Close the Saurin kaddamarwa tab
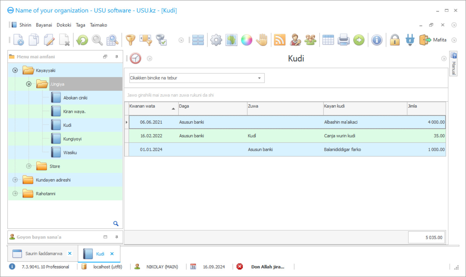This screenshot has height=277, width=466. pyautogui.click(x=70, y=254)
